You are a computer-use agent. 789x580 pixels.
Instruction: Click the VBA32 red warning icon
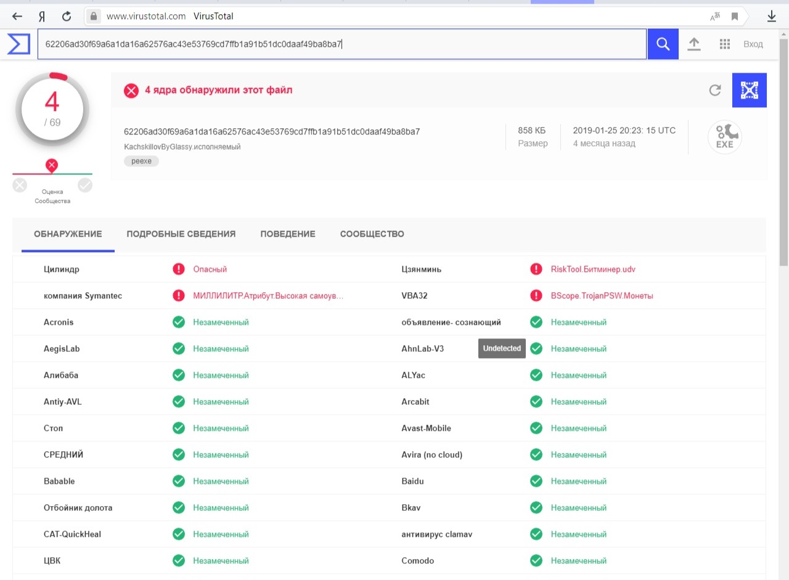[536, 296]
